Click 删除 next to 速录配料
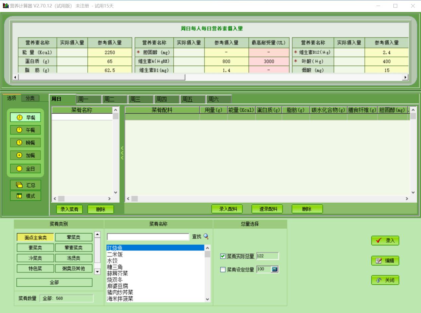The height and width of the screenshot is (313, 421). [307, 209]
